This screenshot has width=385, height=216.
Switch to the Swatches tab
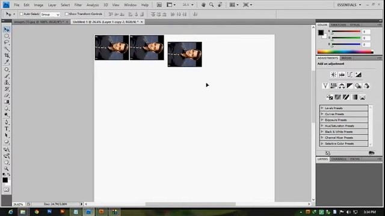coord(338,25)
